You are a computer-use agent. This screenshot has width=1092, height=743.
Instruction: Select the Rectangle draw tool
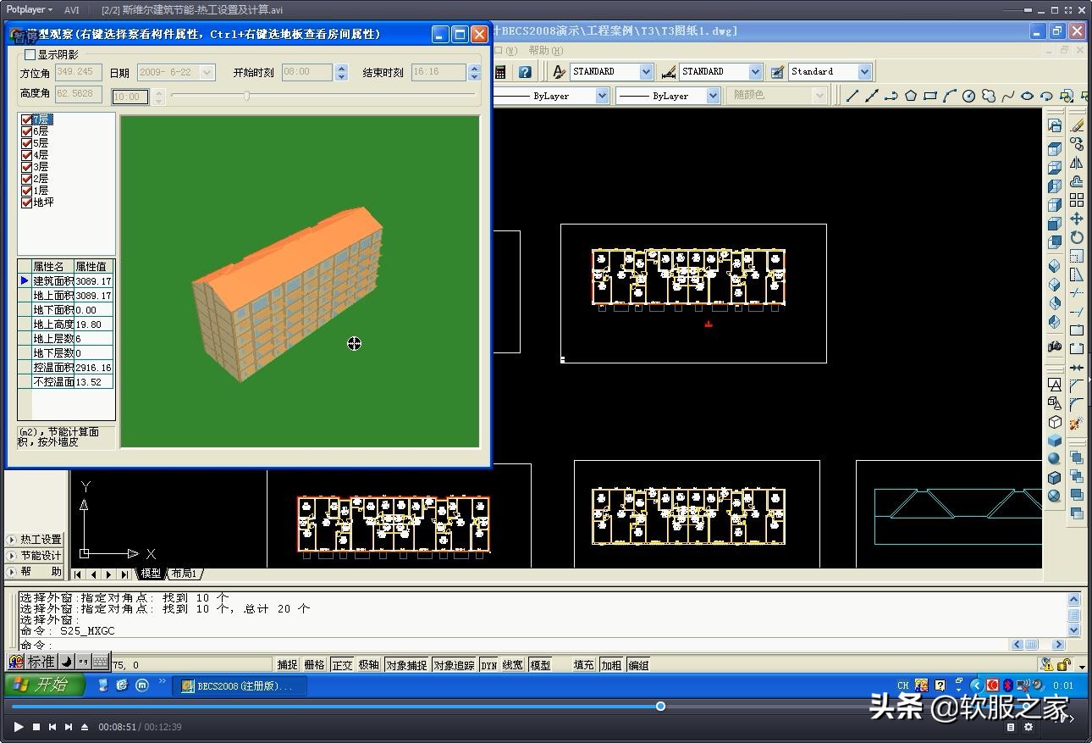tap(930, 96)
